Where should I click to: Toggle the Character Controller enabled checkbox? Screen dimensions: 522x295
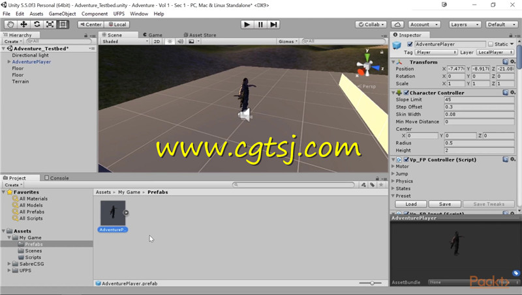[406, 92]
